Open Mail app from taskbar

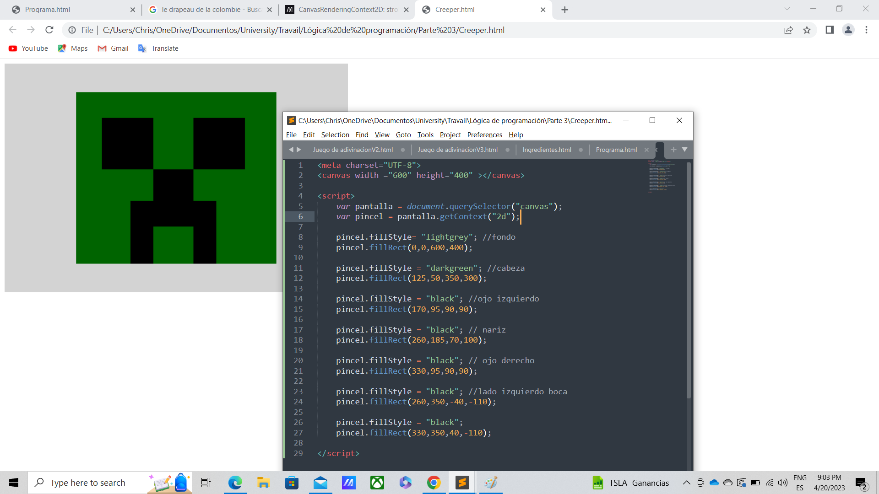coord(320,483)
